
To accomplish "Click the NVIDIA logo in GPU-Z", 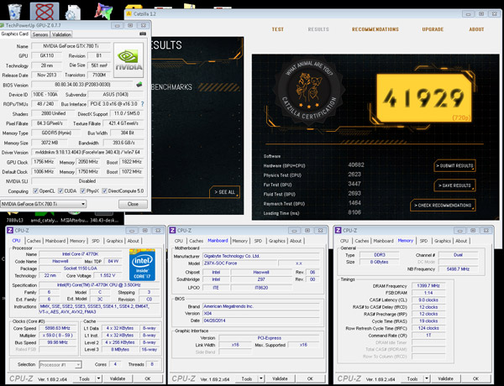I will tap(129, 60).
